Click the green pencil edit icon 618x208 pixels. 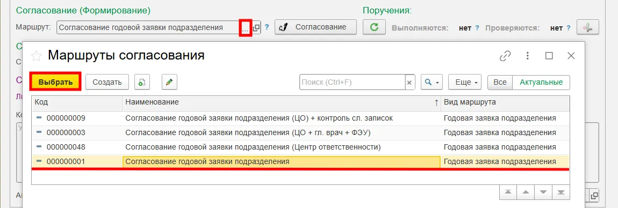tap(169, 82)
